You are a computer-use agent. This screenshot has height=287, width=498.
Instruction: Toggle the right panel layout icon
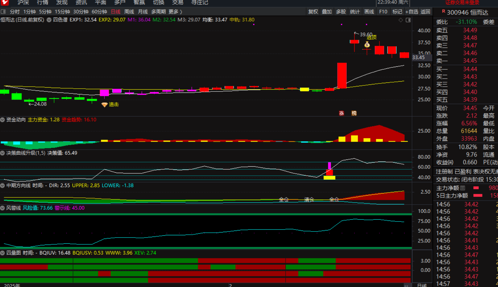(408, 20)
